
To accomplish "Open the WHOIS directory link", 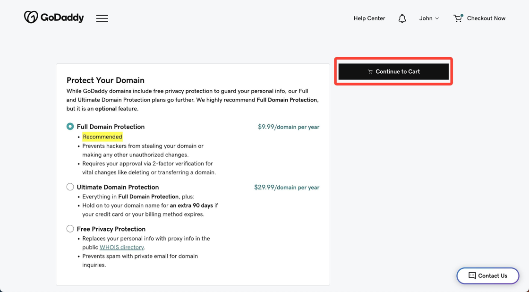I will (x=122, y=247).
